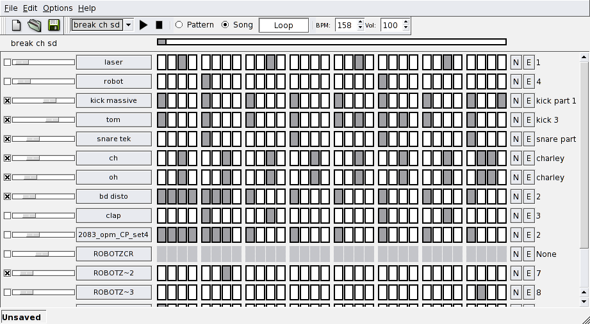Screen dimensions: 590x324
Task: Click the song position progress bar
Action: tap(331, 42)
